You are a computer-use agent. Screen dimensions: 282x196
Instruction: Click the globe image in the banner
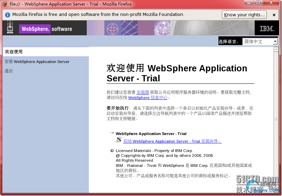113,28
